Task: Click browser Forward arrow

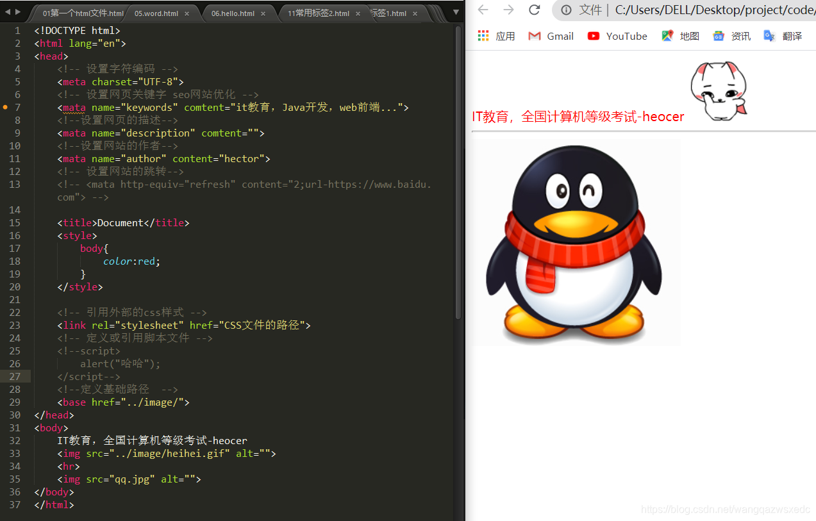Action: pos(508,10)
